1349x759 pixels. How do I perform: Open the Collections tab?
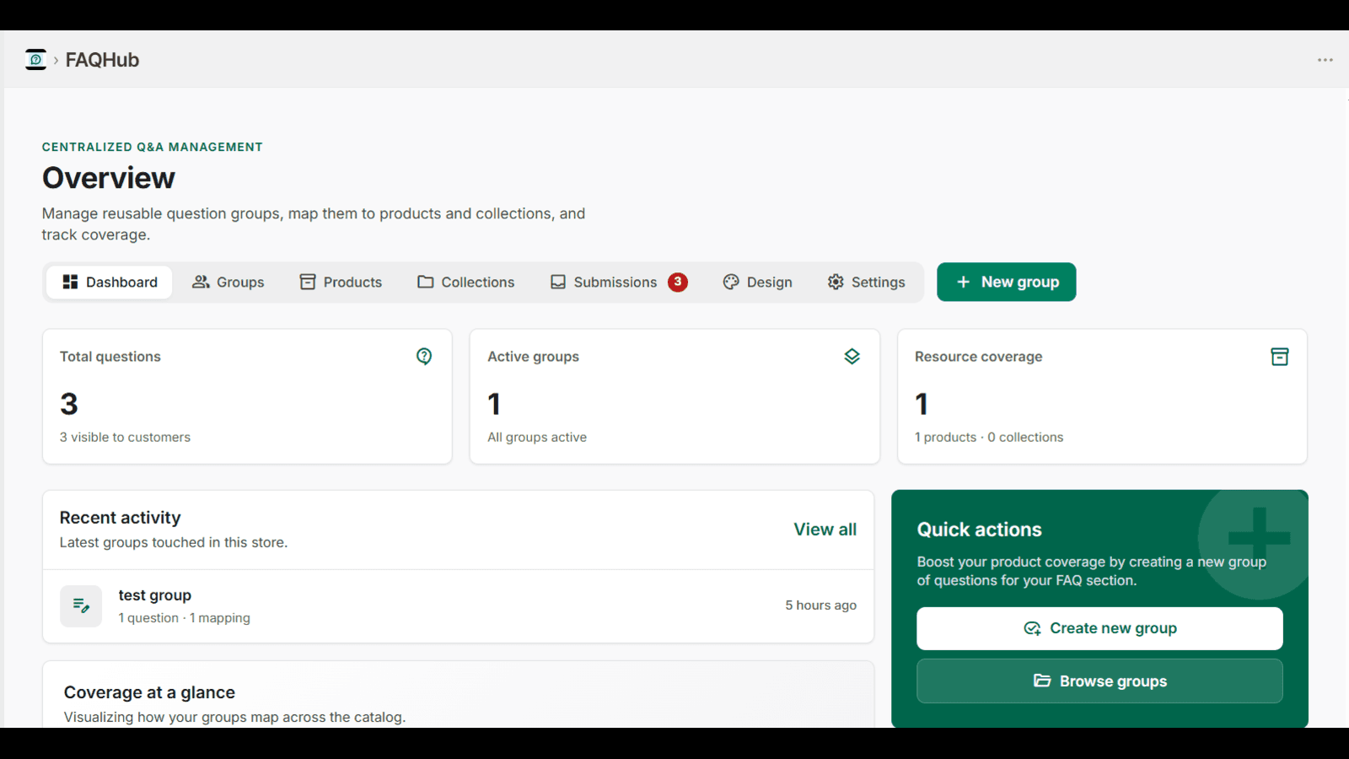coord(465,282)
